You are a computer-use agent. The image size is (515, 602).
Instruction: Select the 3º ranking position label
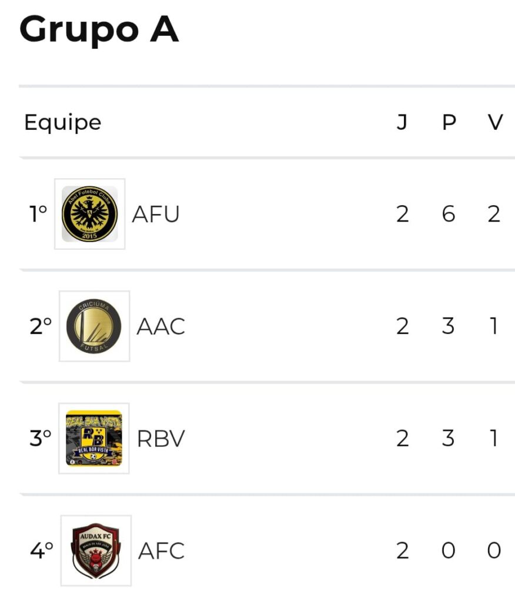point(41,439)
